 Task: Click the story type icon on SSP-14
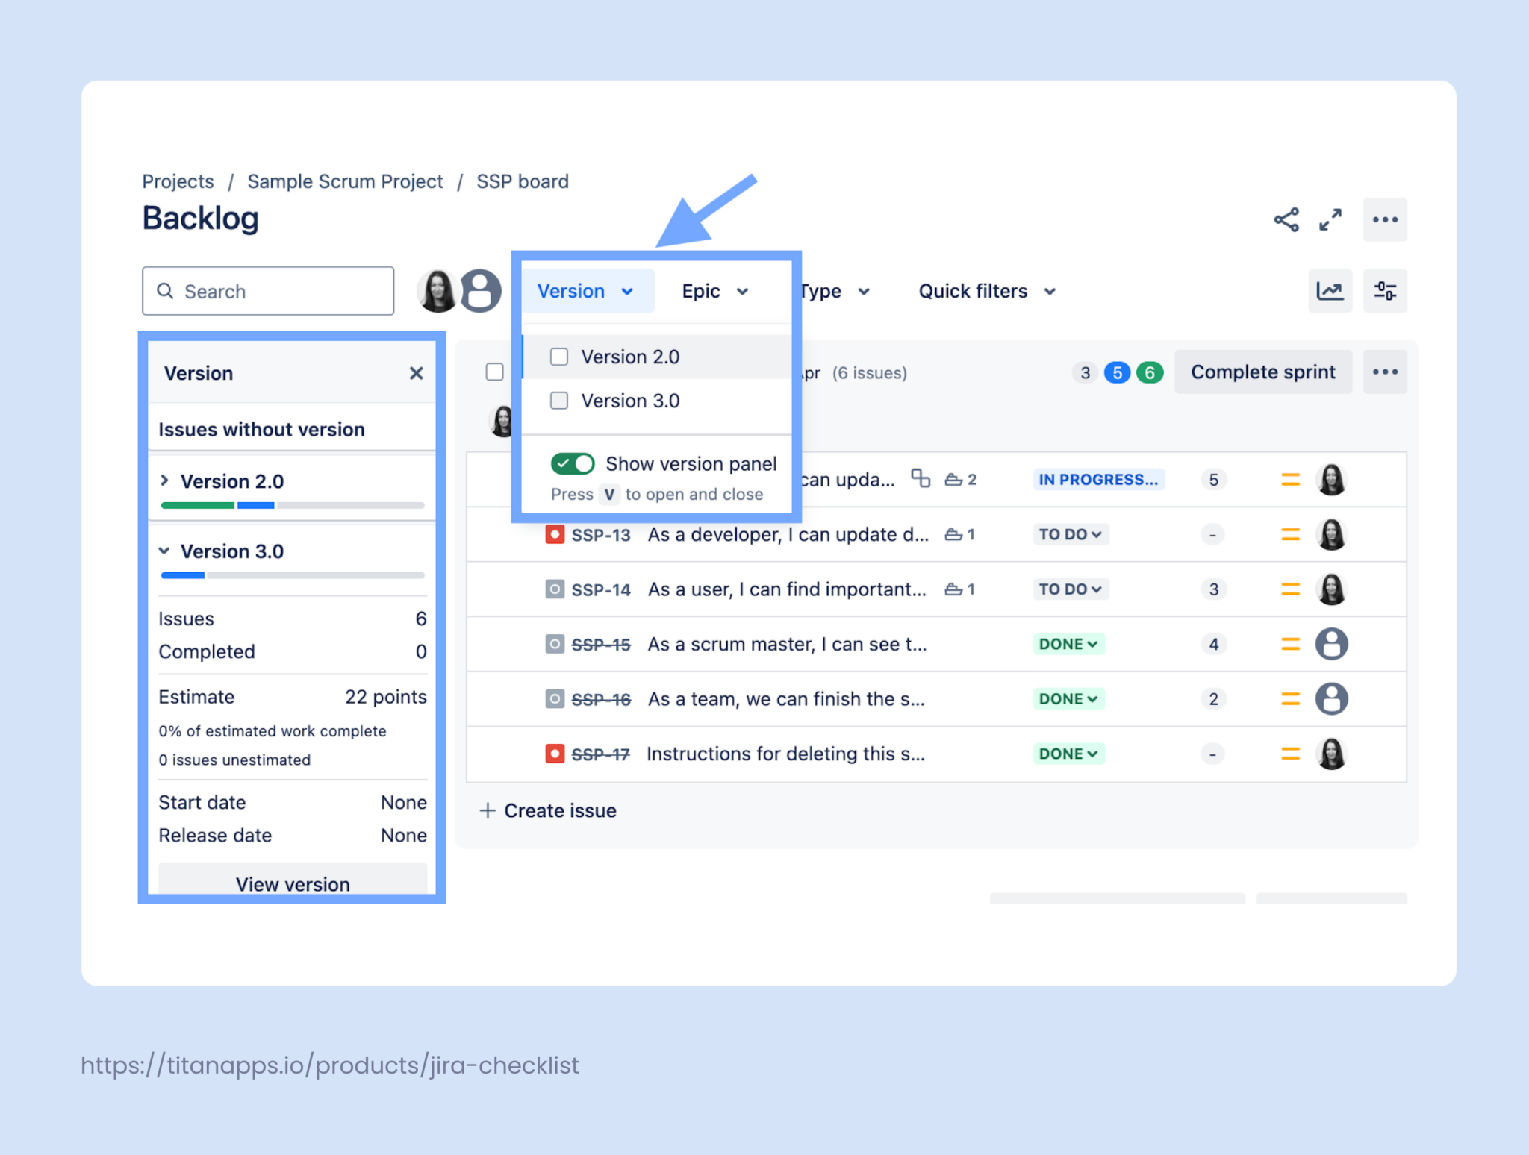point(555,589)
